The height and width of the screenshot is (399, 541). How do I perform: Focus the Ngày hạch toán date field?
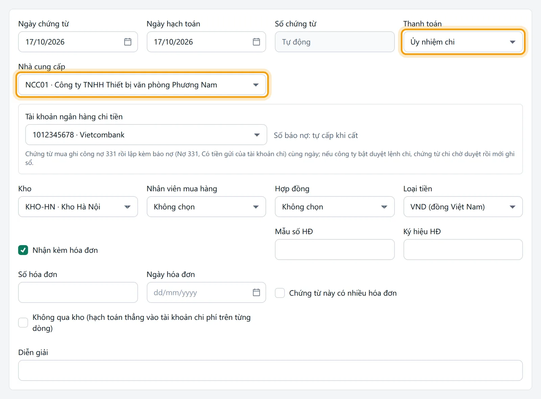coord(206,42)
